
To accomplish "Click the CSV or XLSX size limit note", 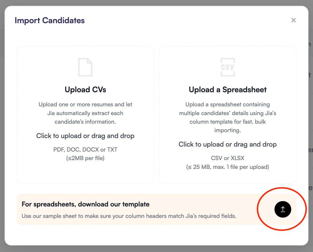I will click(x=227, y=162).
